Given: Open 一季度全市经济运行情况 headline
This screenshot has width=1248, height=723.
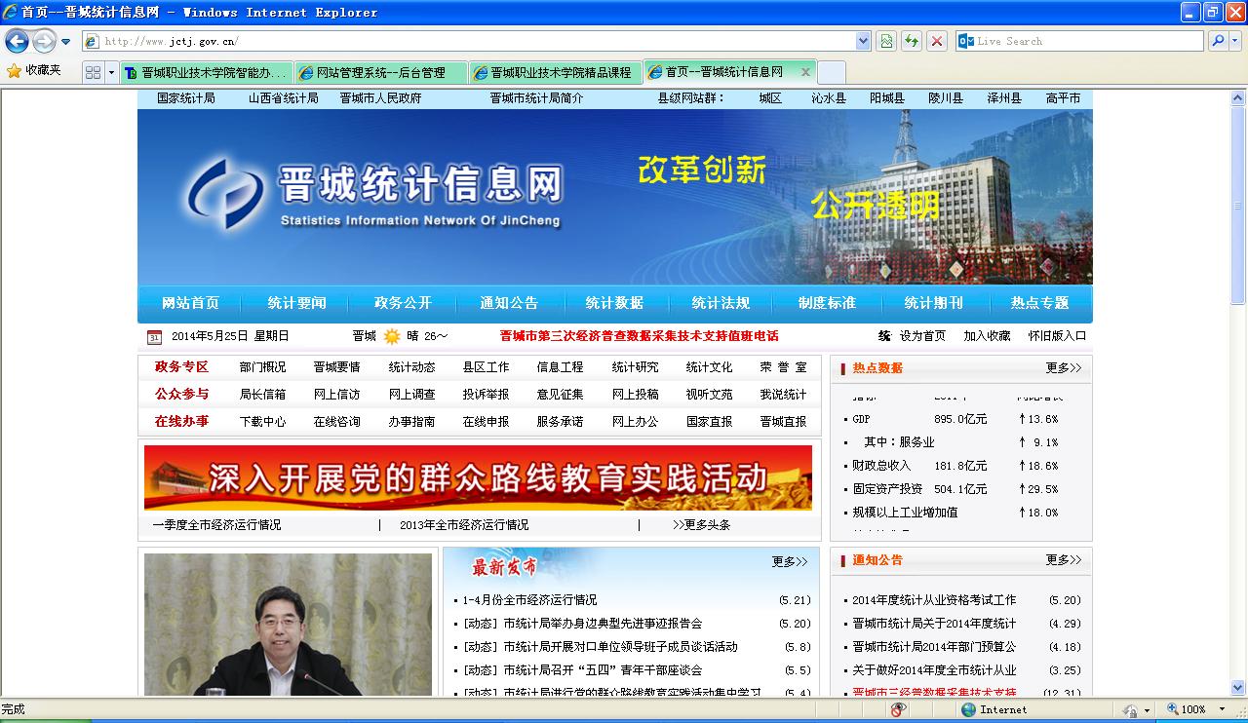Looking at the screenshot, I should pos(216,524).
